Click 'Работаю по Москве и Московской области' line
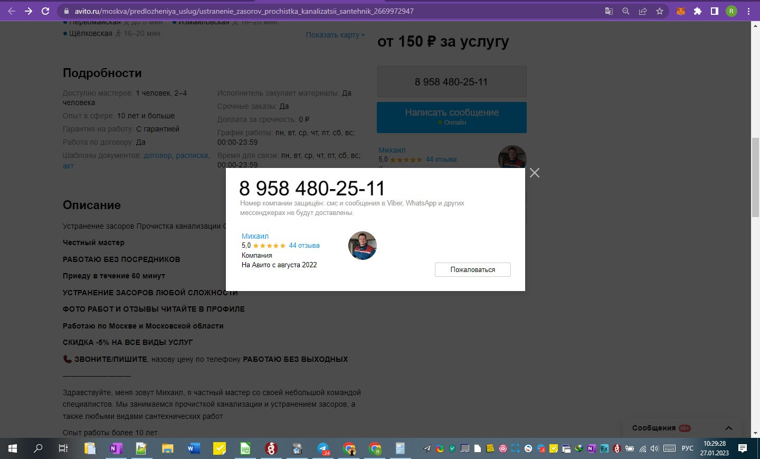Image resolution: width=760 pixels, height=459 pixels. [143, 326]
